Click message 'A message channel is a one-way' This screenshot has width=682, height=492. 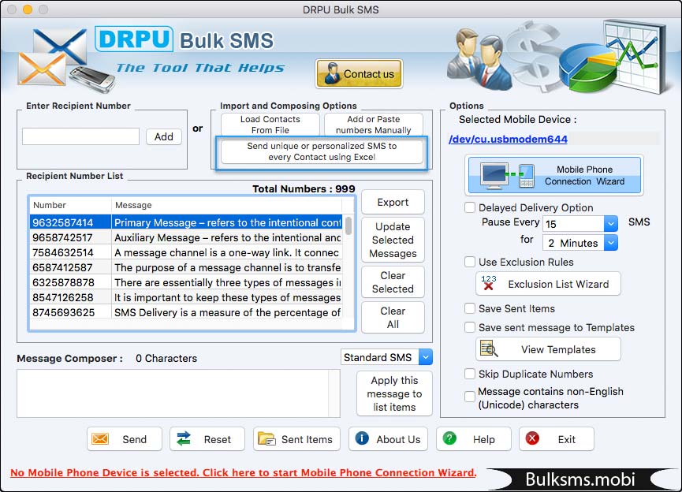(x=226, y=252)
